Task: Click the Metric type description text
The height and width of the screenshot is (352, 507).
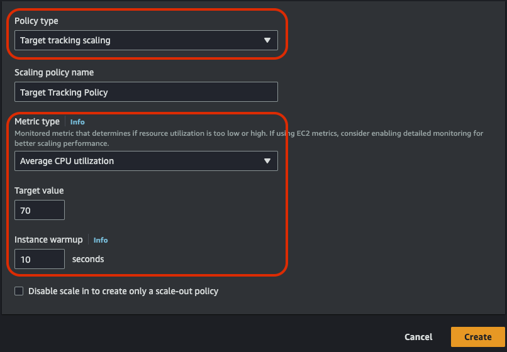Action: (248, 138)
